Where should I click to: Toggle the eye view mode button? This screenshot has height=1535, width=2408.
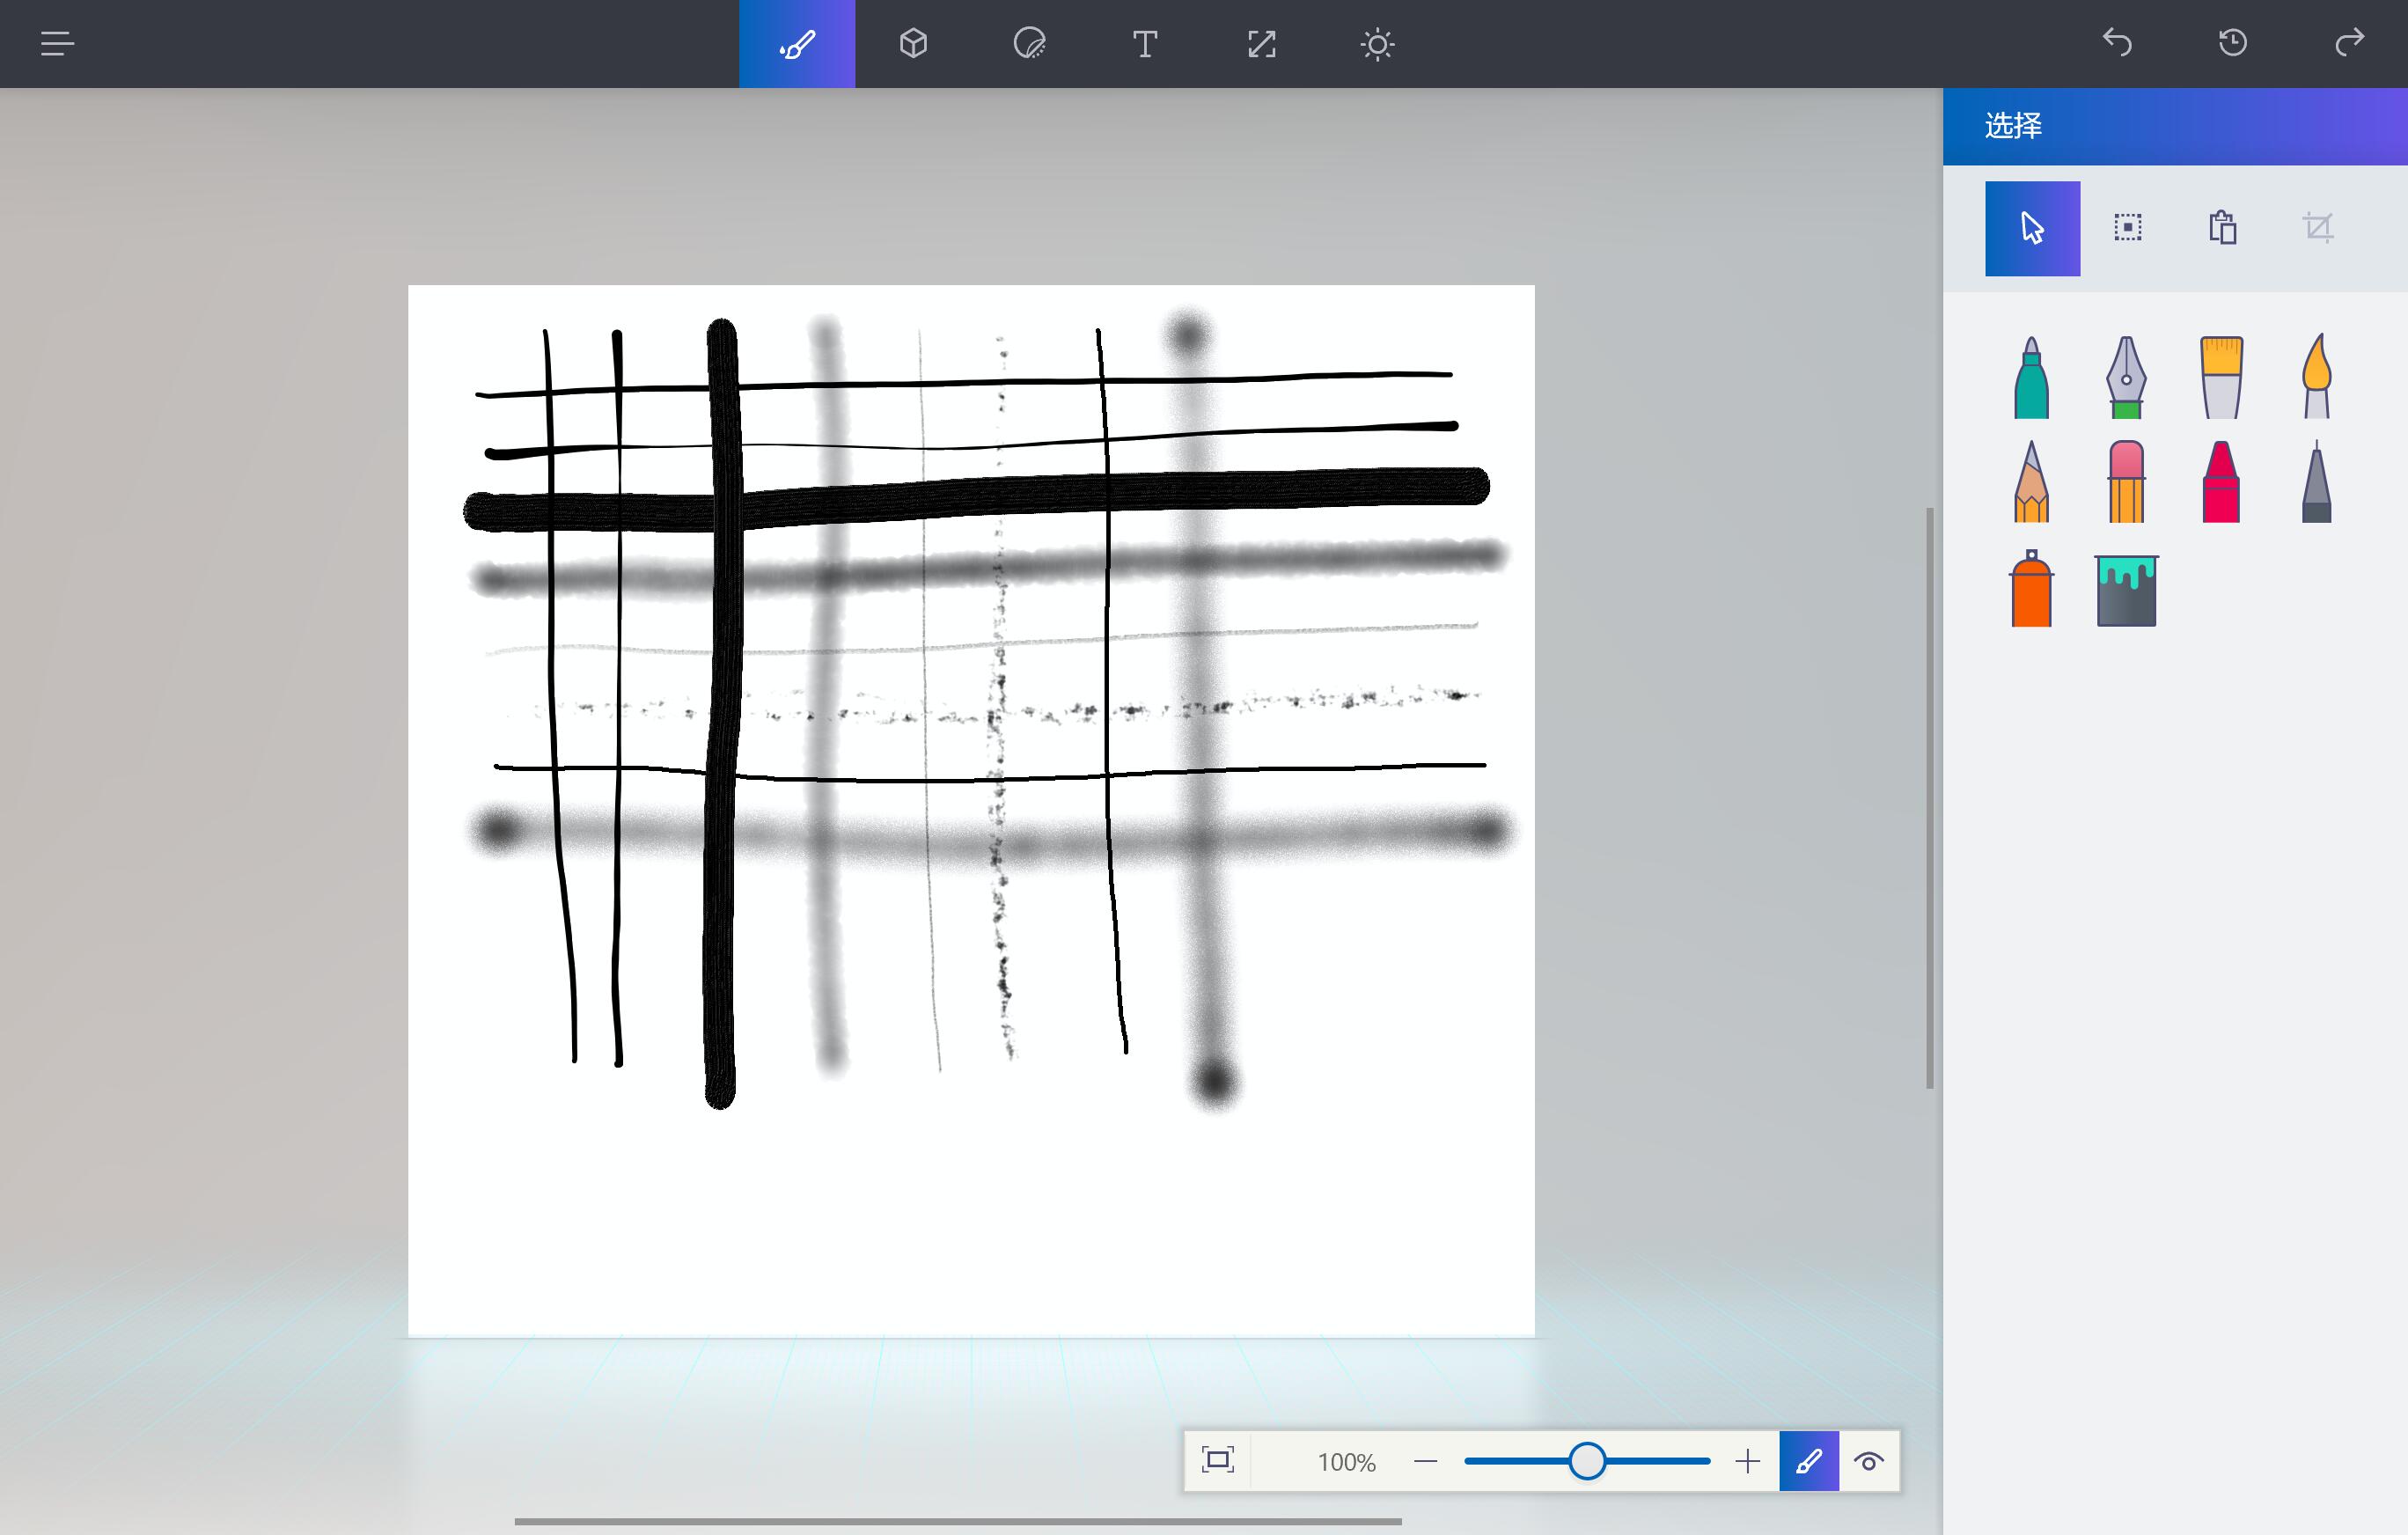1868,1461
